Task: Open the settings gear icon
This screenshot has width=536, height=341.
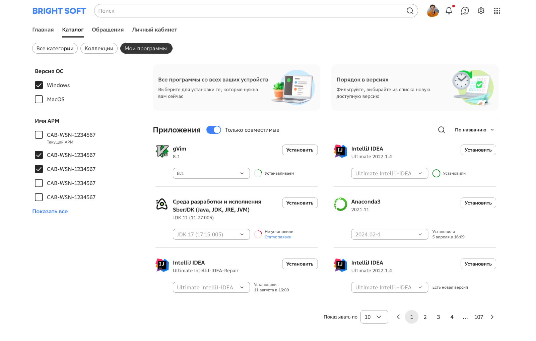Action: (481, 11)
